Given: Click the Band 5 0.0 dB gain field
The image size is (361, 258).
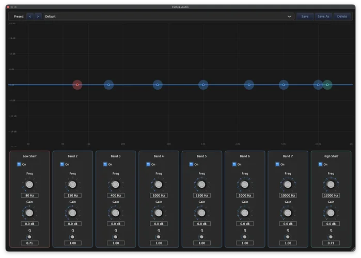Looking at the screenshot, I should [202, 224].
